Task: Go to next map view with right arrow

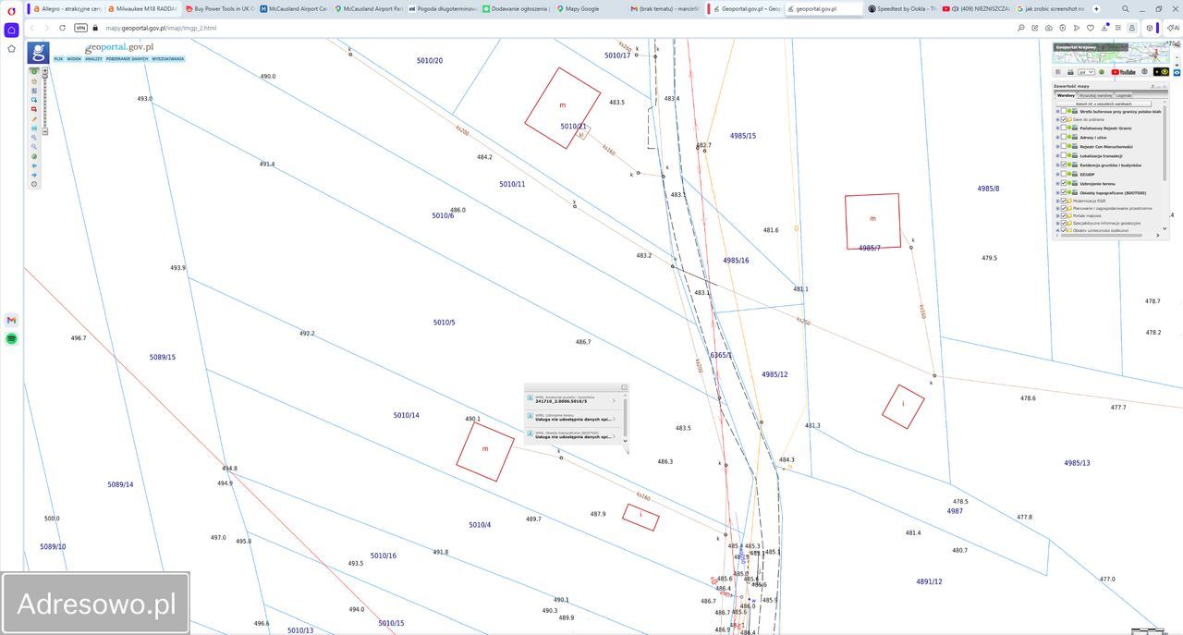Action: point(34,175)
